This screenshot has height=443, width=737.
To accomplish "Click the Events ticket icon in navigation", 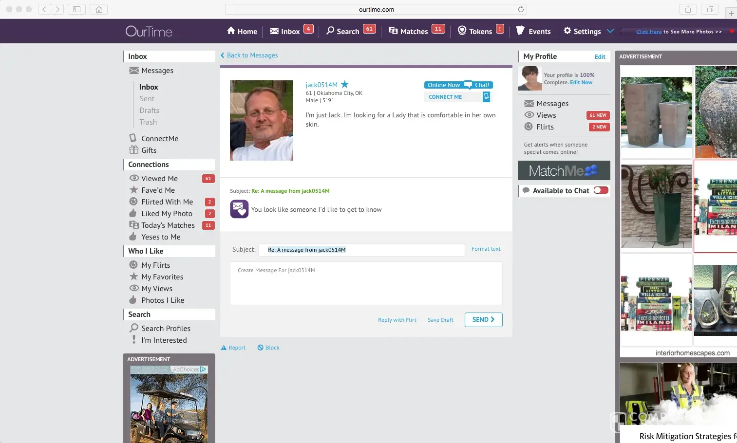I will pos(520,31).
